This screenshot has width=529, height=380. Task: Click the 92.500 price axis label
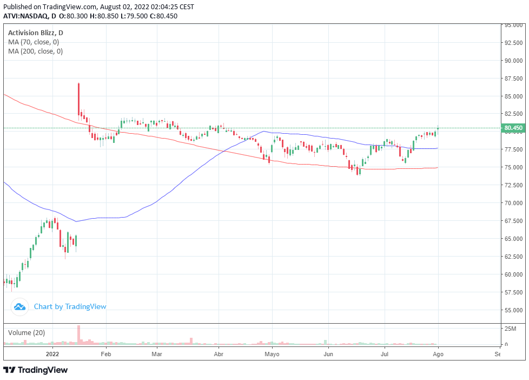[514, 43]
